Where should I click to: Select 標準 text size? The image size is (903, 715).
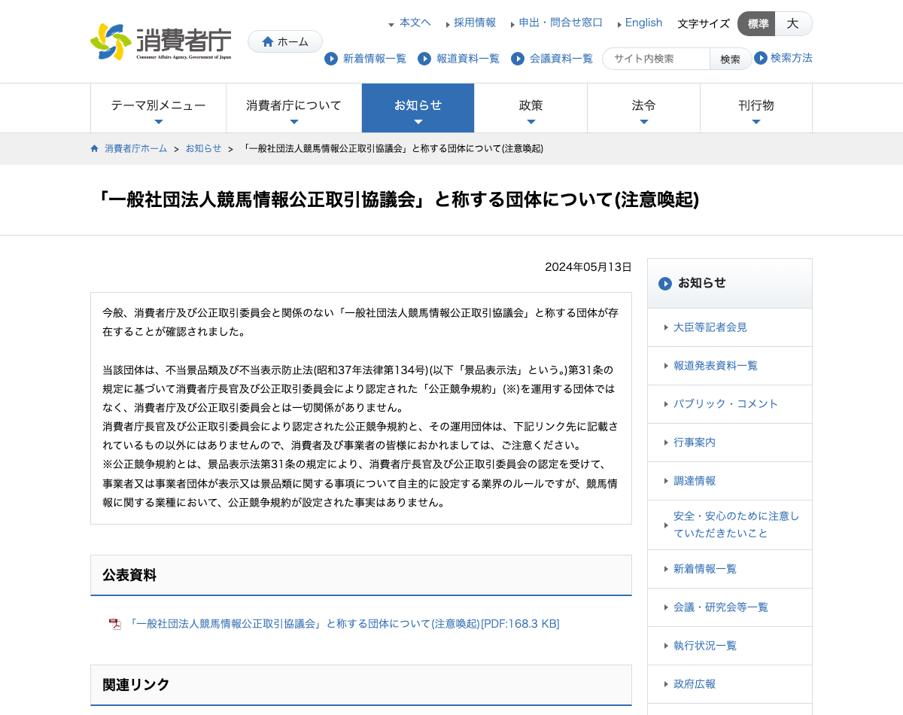(756, 23)
